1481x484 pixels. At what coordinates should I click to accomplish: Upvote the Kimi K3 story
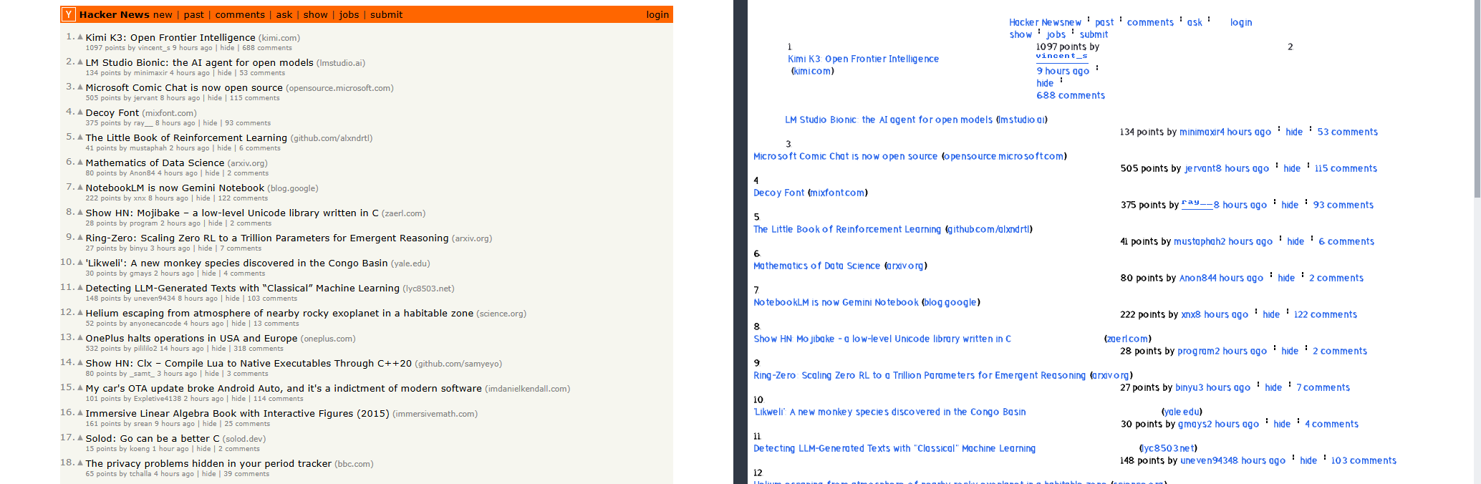pos(80,37)
